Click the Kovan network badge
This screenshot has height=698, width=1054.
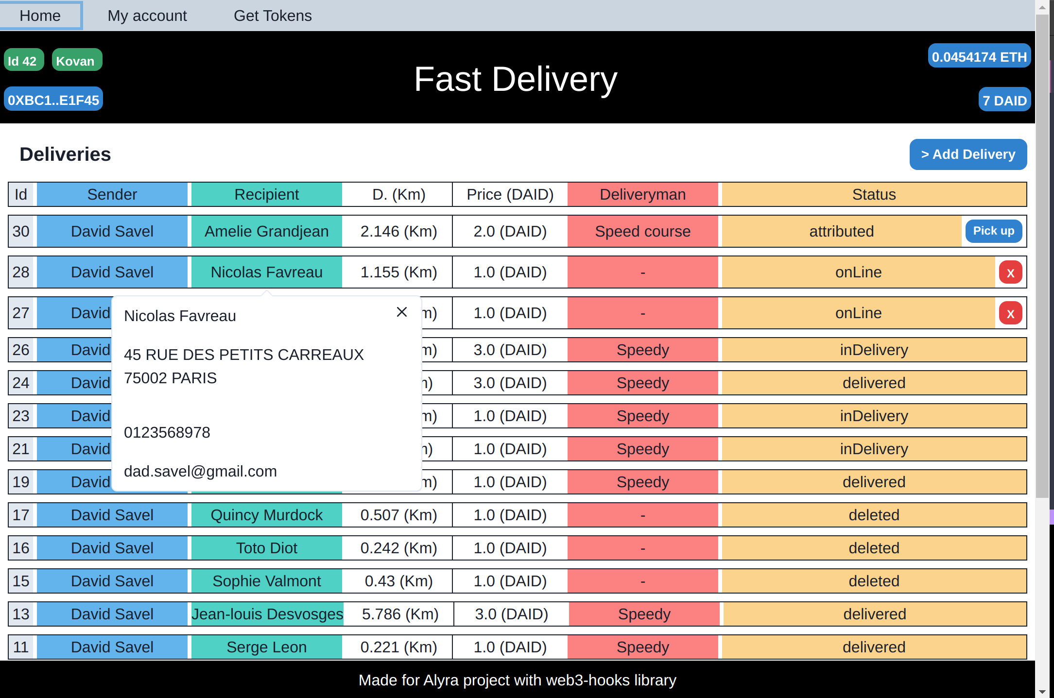[x=76, y=60]
